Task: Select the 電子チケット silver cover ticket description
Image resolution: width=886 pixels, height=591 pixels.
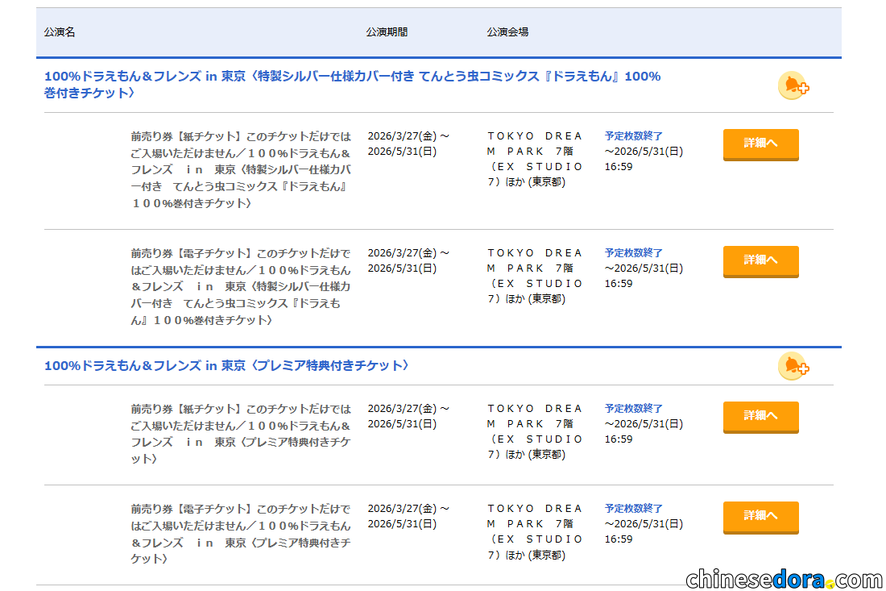Action: tap(241, 286)
